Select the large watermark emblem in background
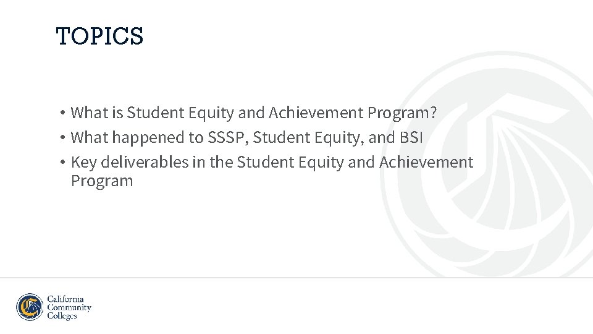Viewport: 593px width, 334px height. pos(487,164)
